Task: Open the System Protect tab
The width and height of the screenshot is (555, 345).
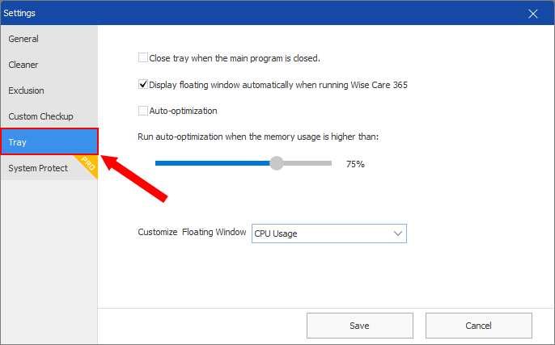Action: click(49, 168)
